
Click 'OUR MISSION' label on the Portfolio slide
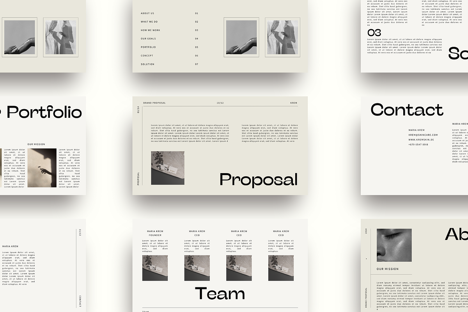[x=36, y=144]
